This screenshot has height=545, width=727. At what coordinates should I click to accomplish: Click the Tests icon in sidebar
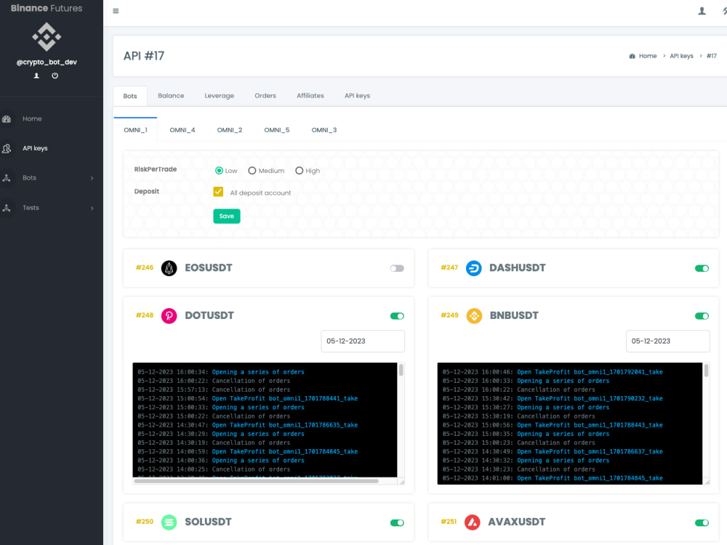[7, 208]
